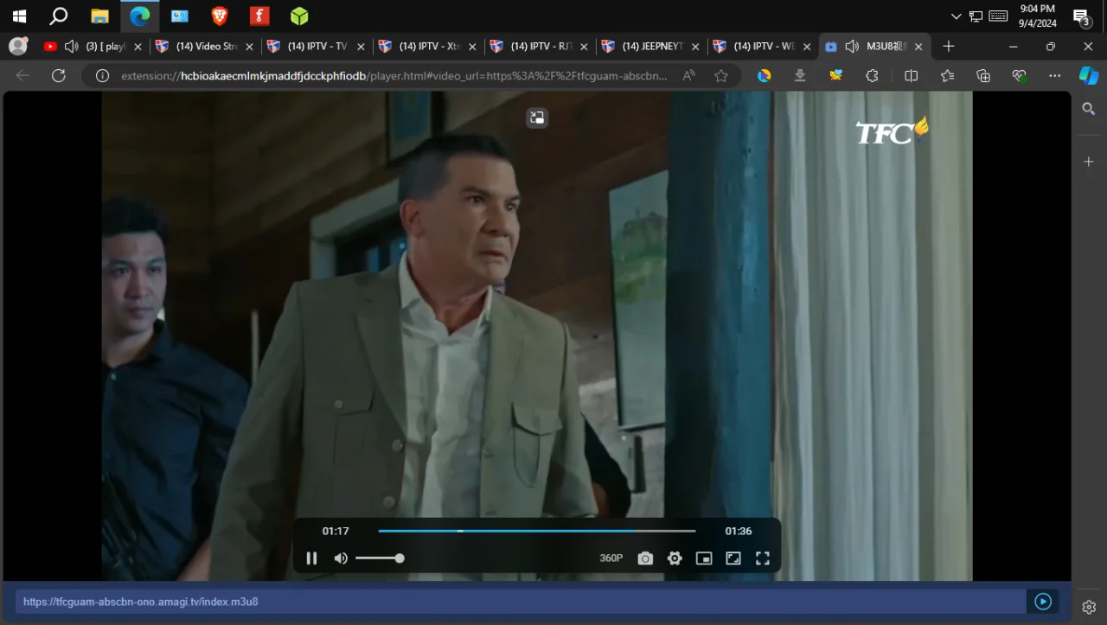This screenshot has width=1107, height=625.
Task: Go back to the previous page
Action: [x=22, y=76]
